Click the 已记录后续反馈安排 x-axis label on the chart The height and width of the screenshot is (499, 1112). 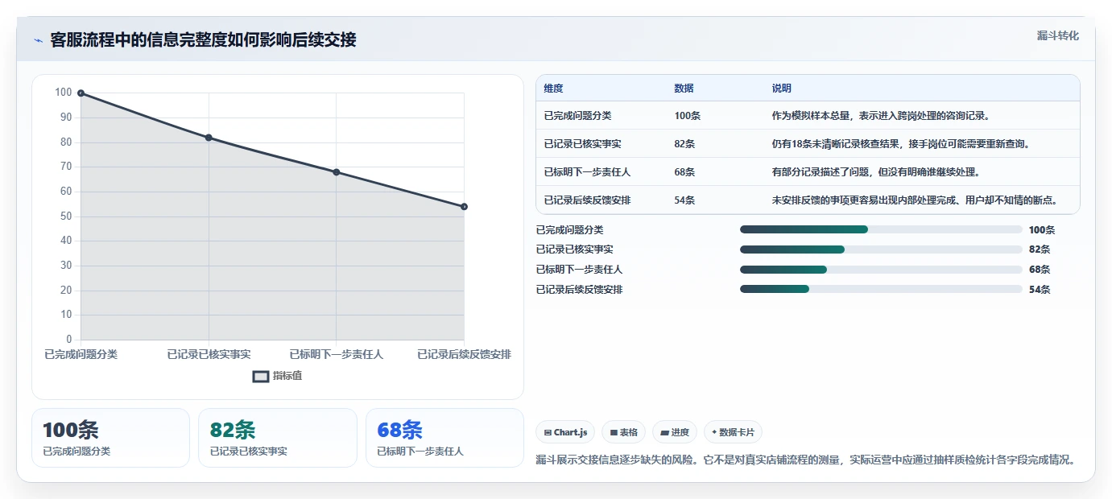pos(464,354)
